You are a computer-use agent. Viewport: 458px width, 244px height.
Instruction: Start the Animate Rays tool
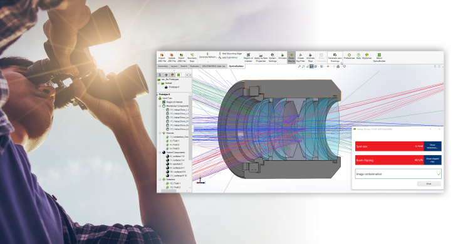[310, 58]
